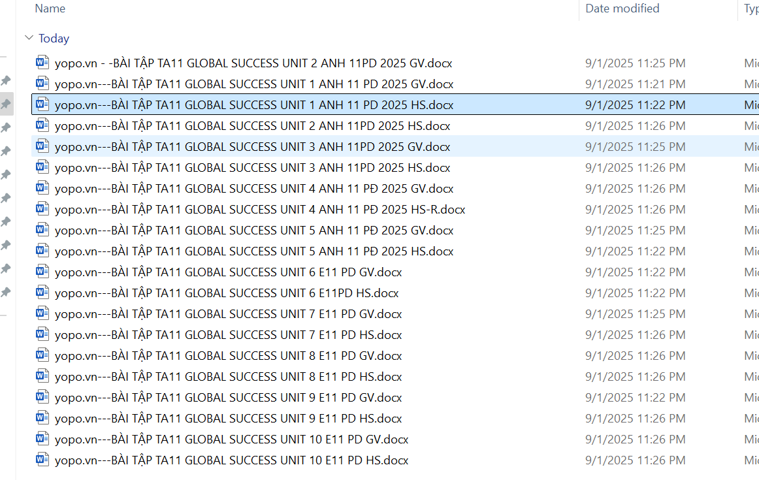Select the UNIT 3 ANH 11PD 2025 GV file name
Screen dimensions: 759x480
(252, 147)
